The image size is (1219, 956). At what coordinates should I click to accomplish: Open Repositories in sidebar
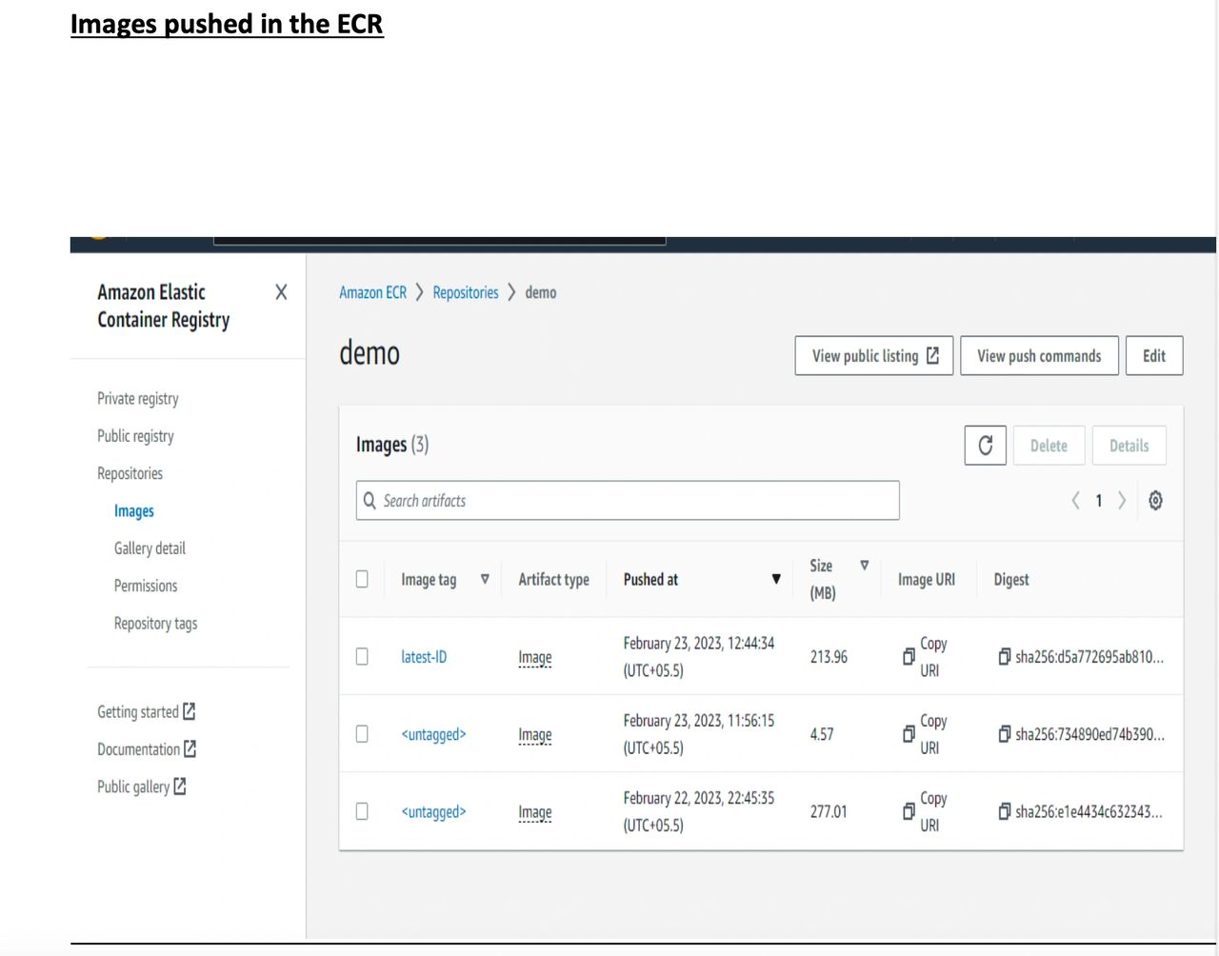click(130, 473)
